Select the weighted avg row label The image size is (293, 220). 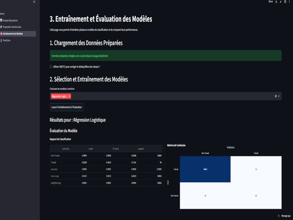pos(56,183)
